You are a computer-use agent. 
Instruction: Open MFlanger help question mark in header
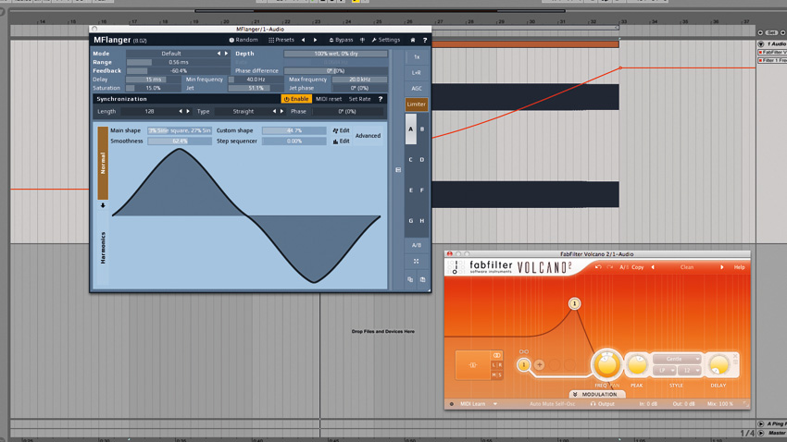click(425, 40)
